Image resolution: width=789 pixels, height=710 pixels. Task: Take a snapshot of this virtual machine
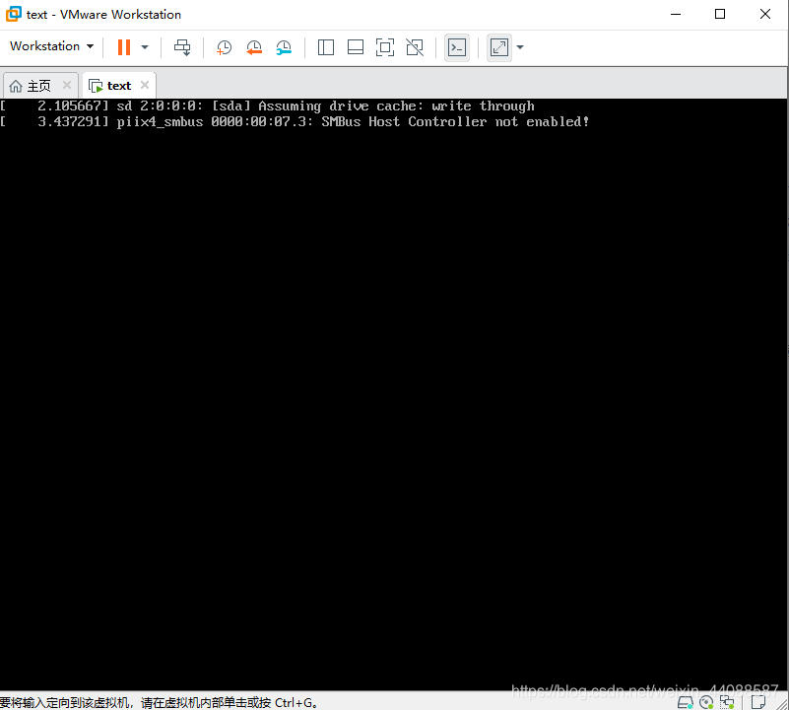coord(224,47)
